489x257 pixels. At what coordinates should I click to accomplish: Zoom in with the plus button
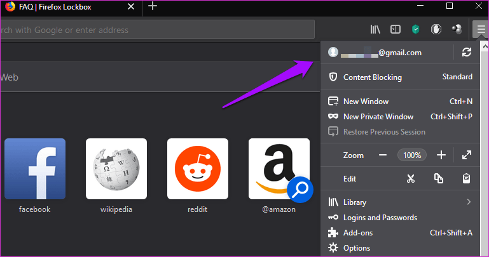[441, 155]
